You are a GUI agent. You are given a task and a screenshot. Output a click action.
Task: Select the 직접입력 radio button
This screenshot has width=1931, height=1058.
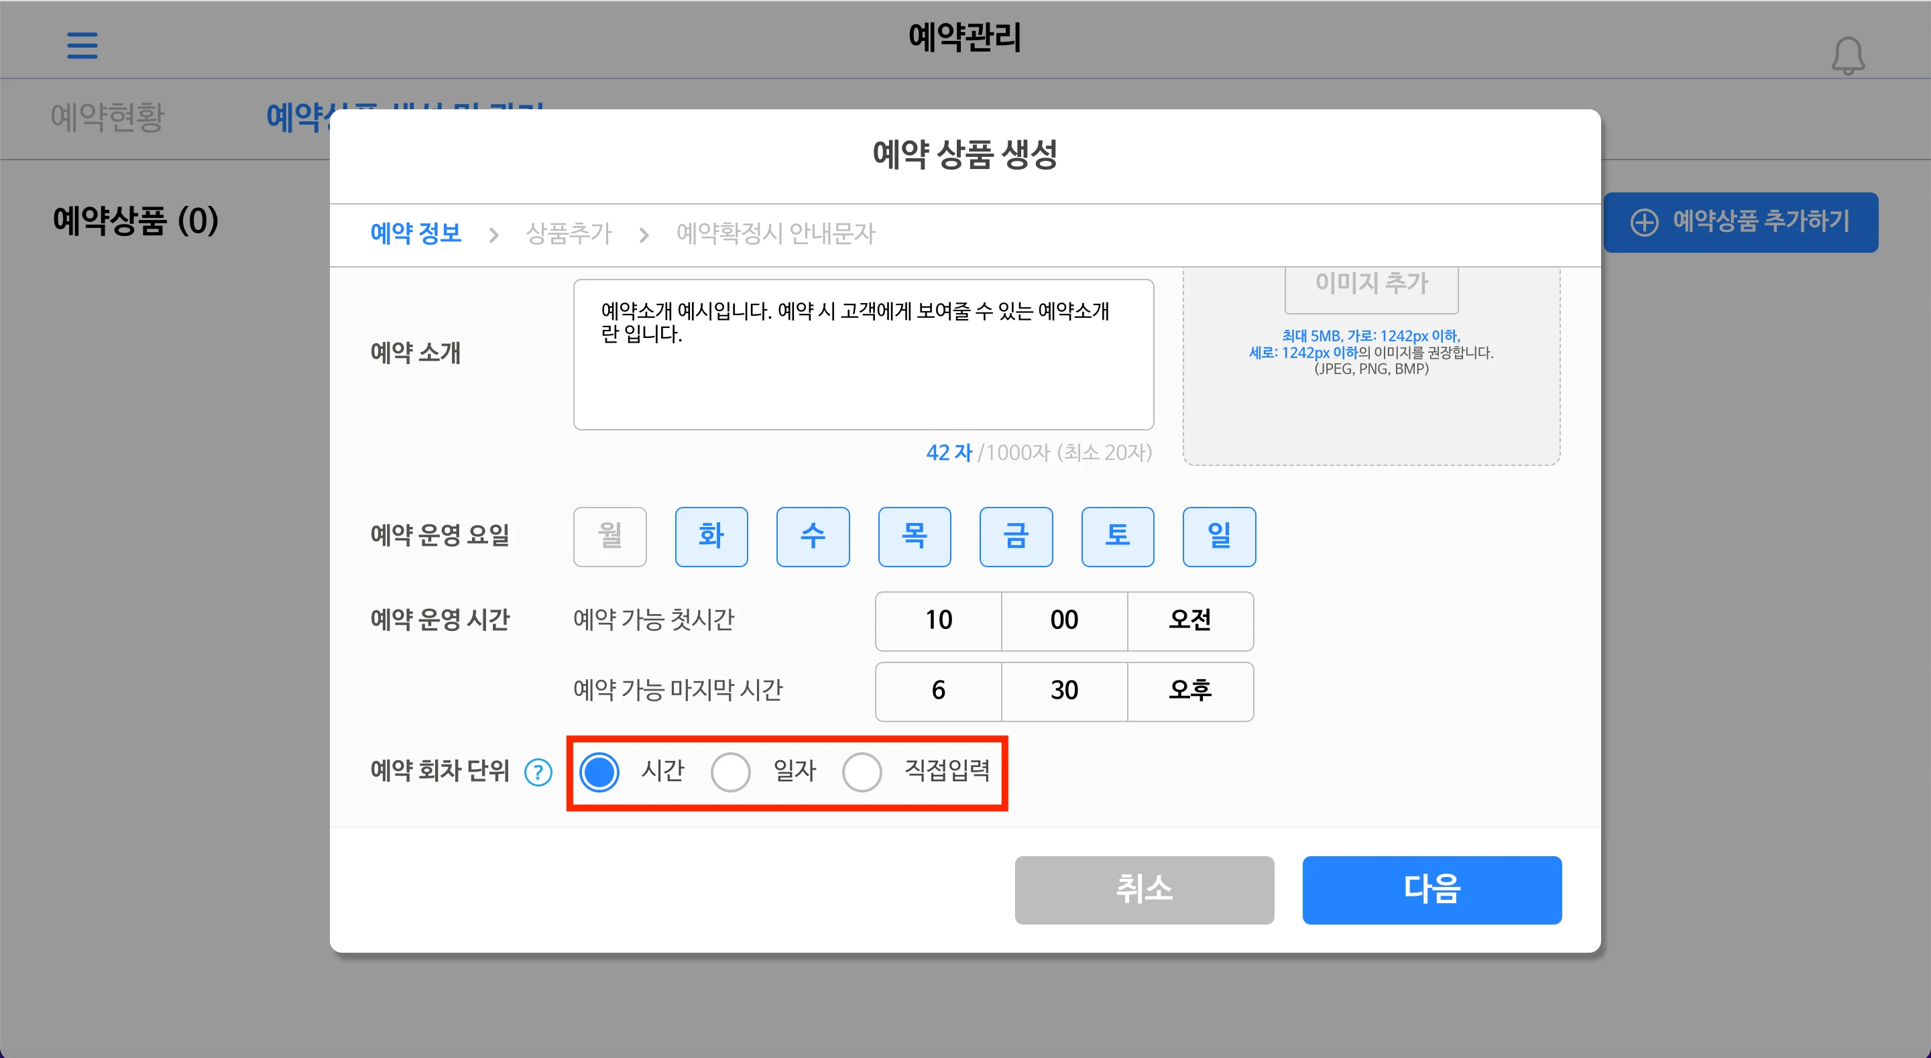coord(862,772)
